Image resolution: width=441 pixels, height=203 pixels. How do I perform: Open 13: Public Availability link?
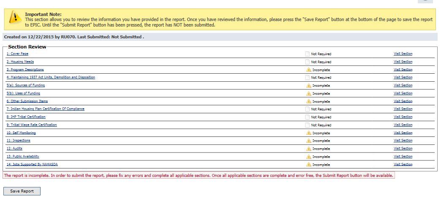[x=23, y=156]
